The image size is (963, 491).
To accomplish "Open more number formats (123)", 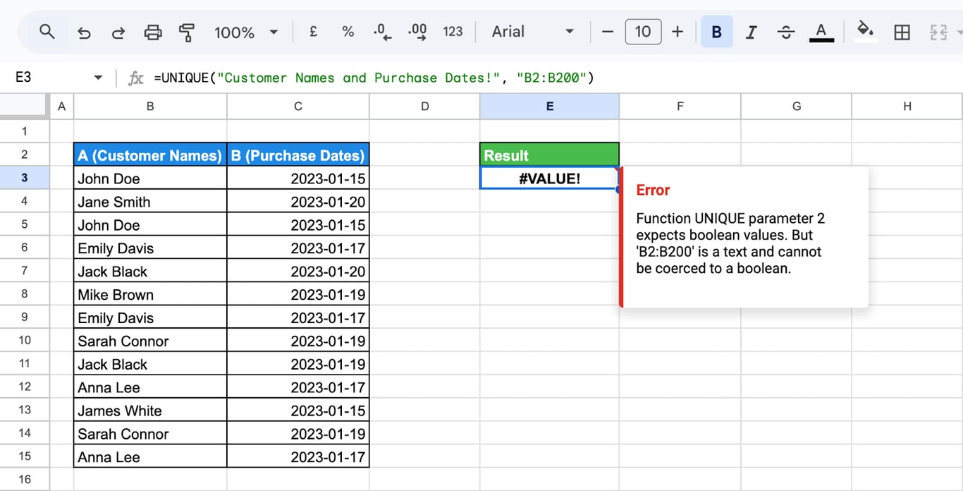I will point(453,32).
